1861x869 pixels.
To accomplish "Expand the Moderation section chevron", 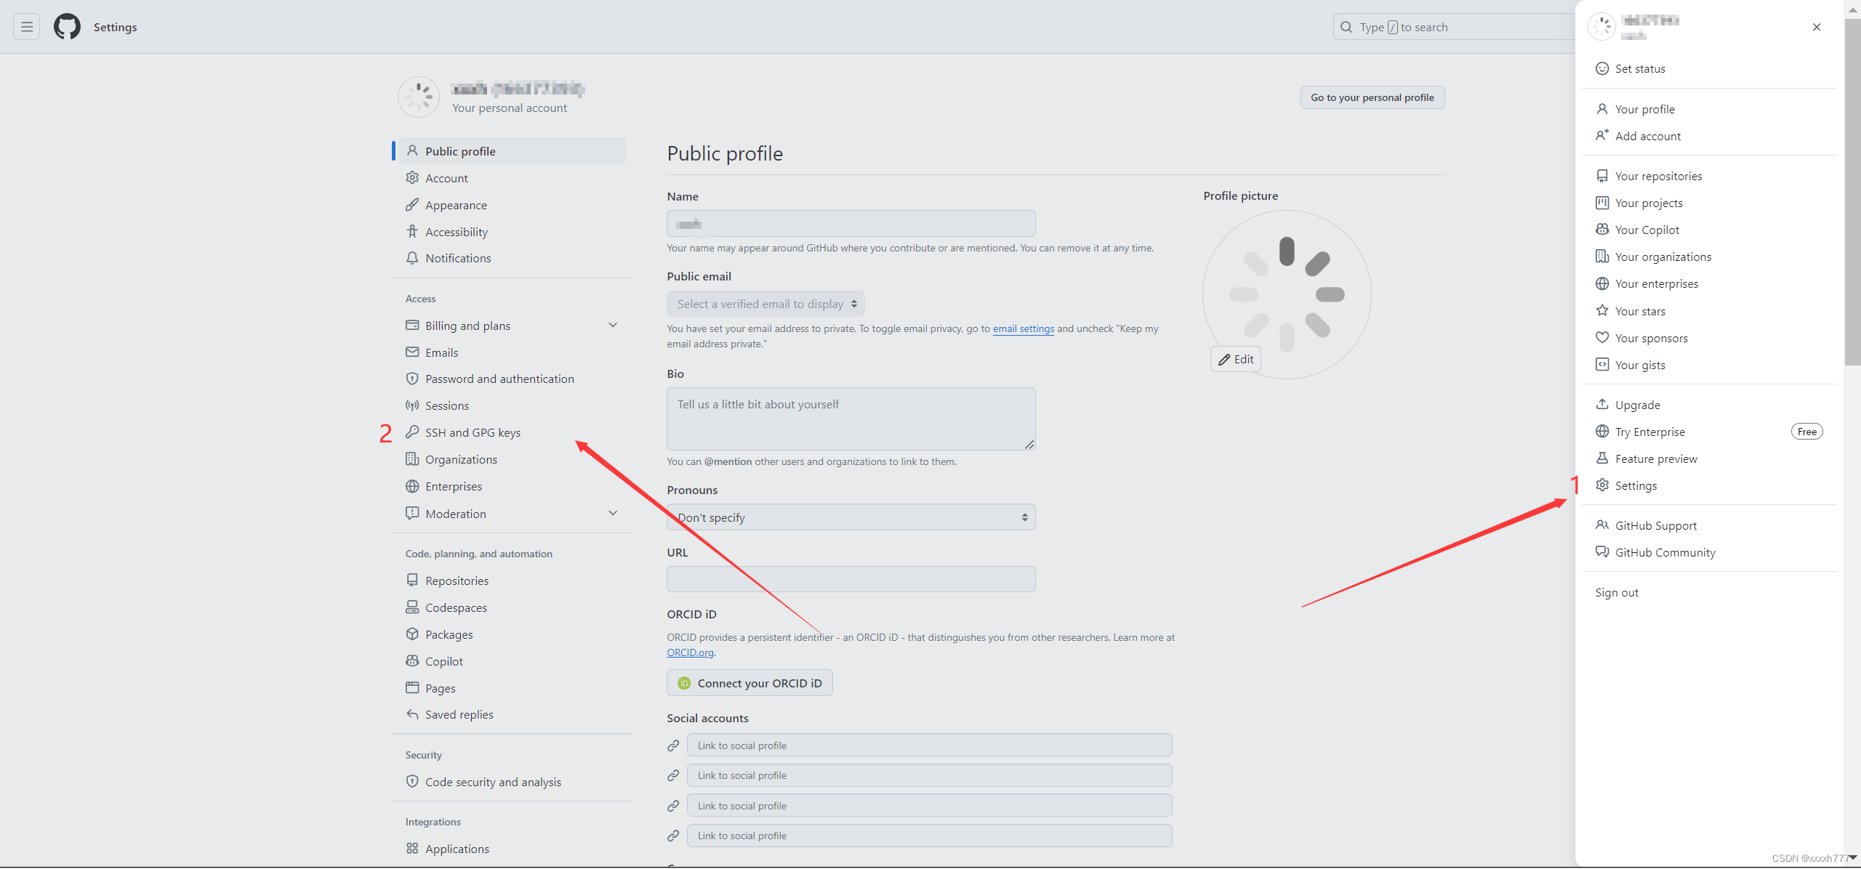I will tap(613, 514).
